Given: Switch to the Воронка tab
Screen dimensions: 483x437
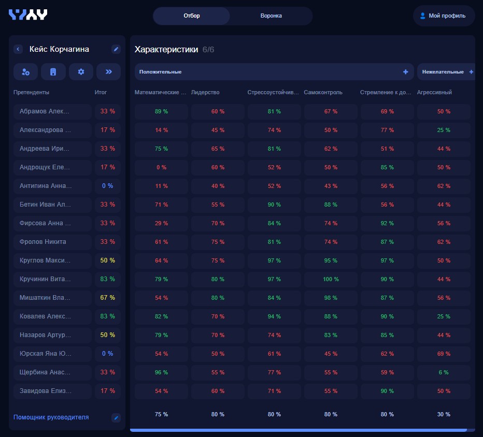Looking at the screenshot, I should pyautogui.click(x=271, y=16).
